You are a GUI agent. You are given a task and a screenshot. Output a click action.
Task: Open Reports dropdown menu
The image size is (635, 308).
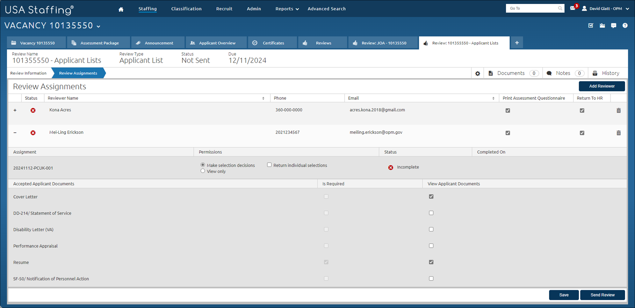pos(287,9)
